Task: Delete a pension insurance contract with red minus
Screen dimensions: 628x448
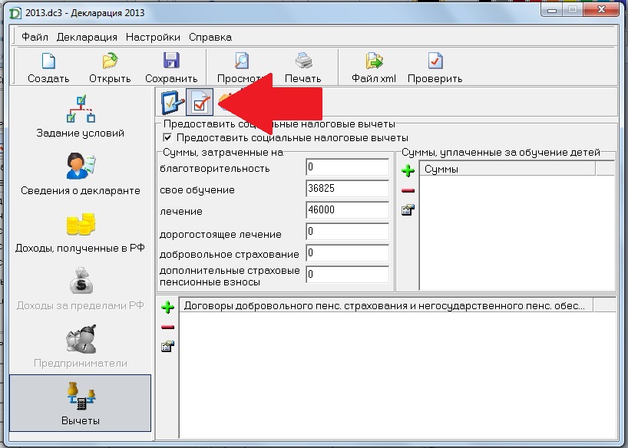Action: tap(167, 327)
